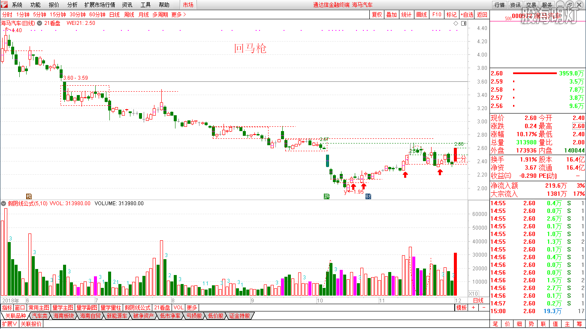Click the 行情 button at top right

tap(499, 5)
